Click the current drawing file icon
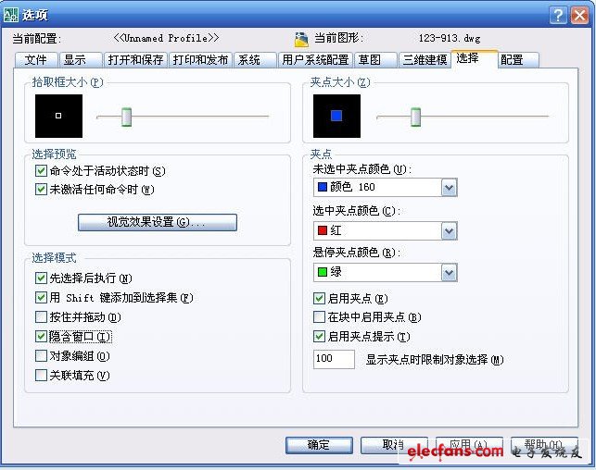596x470 pixels. (x=301, y=39)
